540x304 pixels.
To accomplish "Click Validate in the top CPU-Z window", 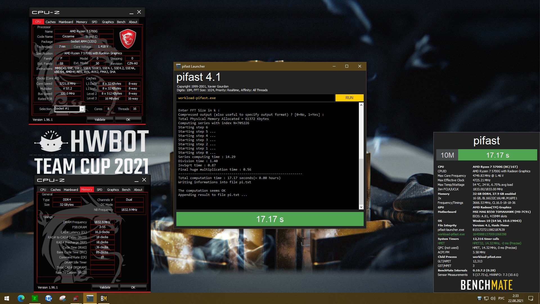I will pos(100,120).
